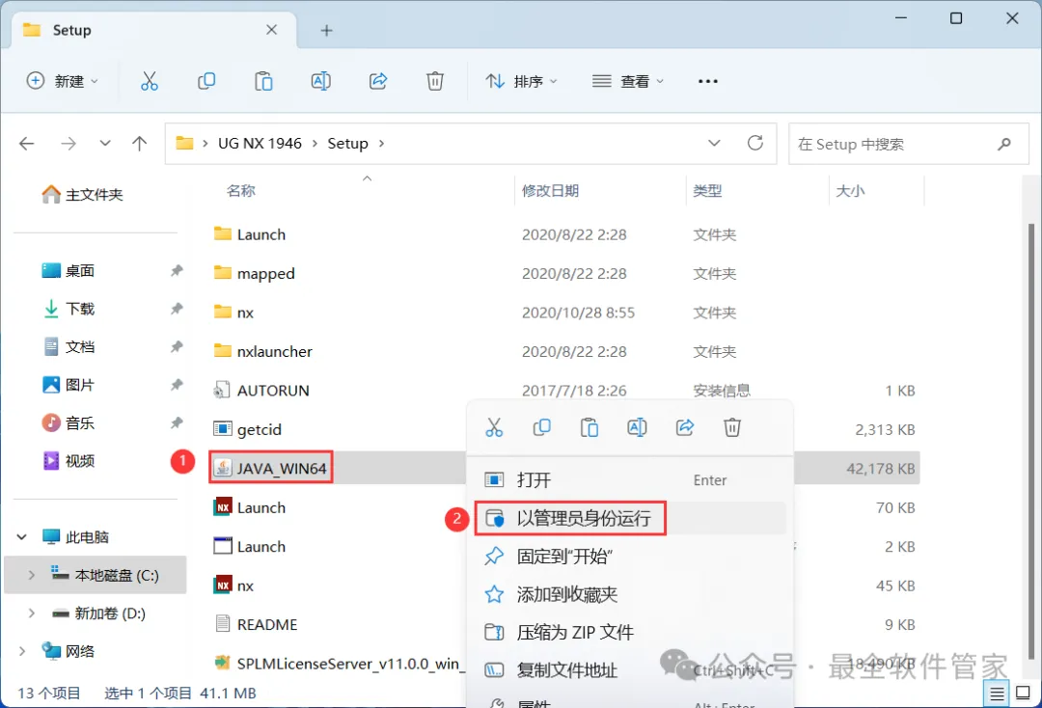This screenshot has height=708, width=1042.
Task: Click the Share icon in top toolbar
Action: [378, 81]
